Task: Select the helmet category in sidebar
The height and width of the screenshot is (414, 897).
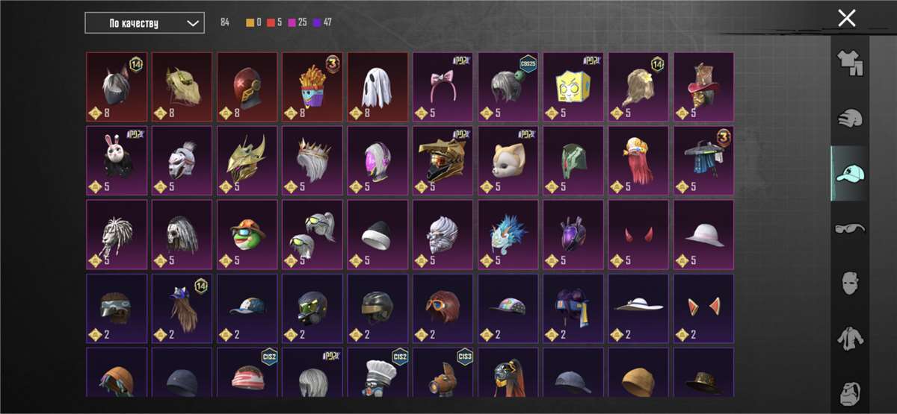Action: pos(850,119)
